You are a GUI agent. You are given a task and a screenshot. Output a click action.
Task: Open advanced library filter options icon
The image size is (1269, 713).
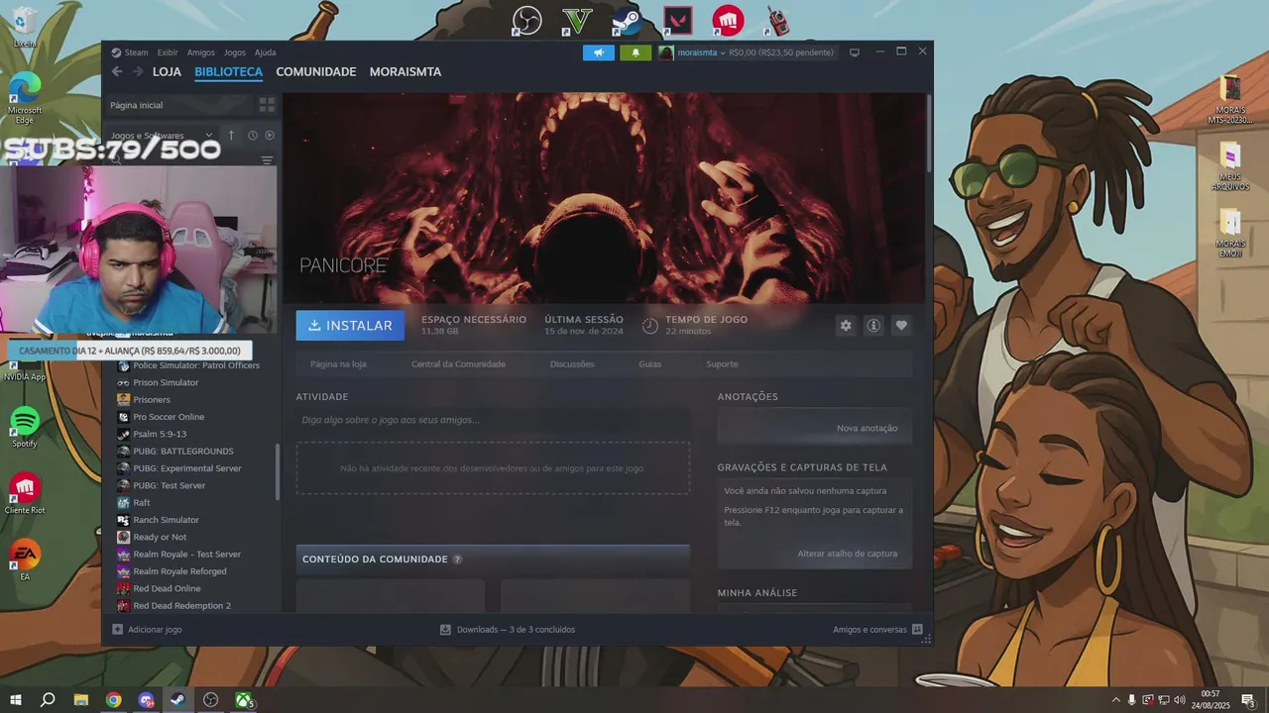click(x=267, y=159)
